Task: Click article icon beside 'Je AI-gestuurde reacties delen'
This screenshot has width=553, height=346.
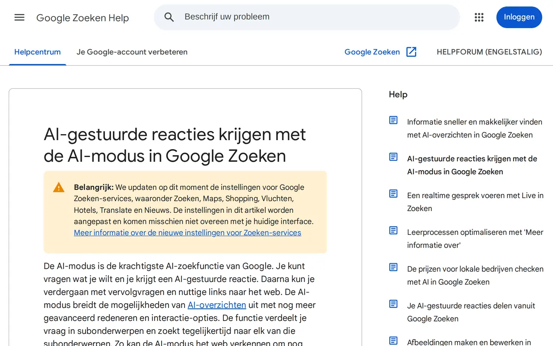Action: coord(394,304)
